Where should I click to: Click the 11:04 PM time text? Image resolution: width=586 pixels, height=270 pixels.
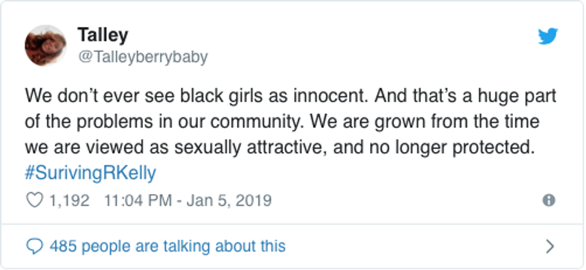point(140,200)
